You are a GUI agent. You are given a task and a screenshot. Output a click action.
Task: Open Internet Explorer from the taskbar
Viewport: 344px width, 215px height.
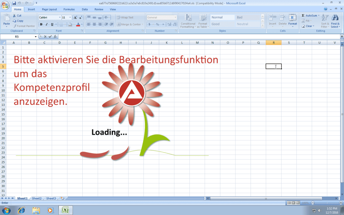tap(21, 210)
